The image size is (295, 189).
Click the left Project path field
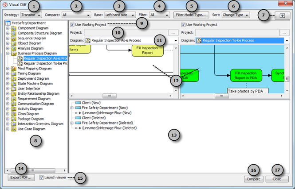coord(126,33)
